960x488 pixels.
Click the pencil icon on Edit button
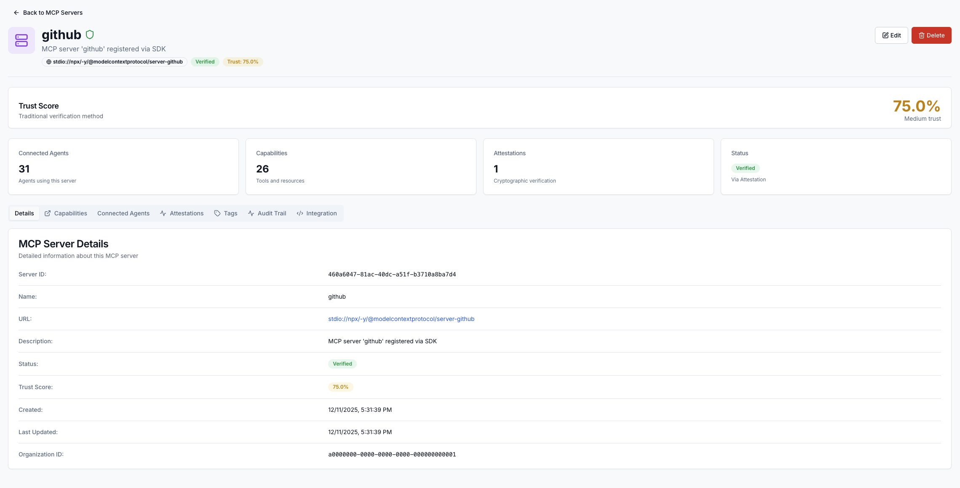pos(885,35)
